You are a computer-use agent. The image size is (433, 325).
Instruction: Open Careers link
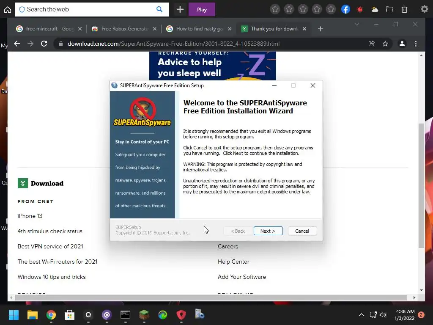click(228, 246)
